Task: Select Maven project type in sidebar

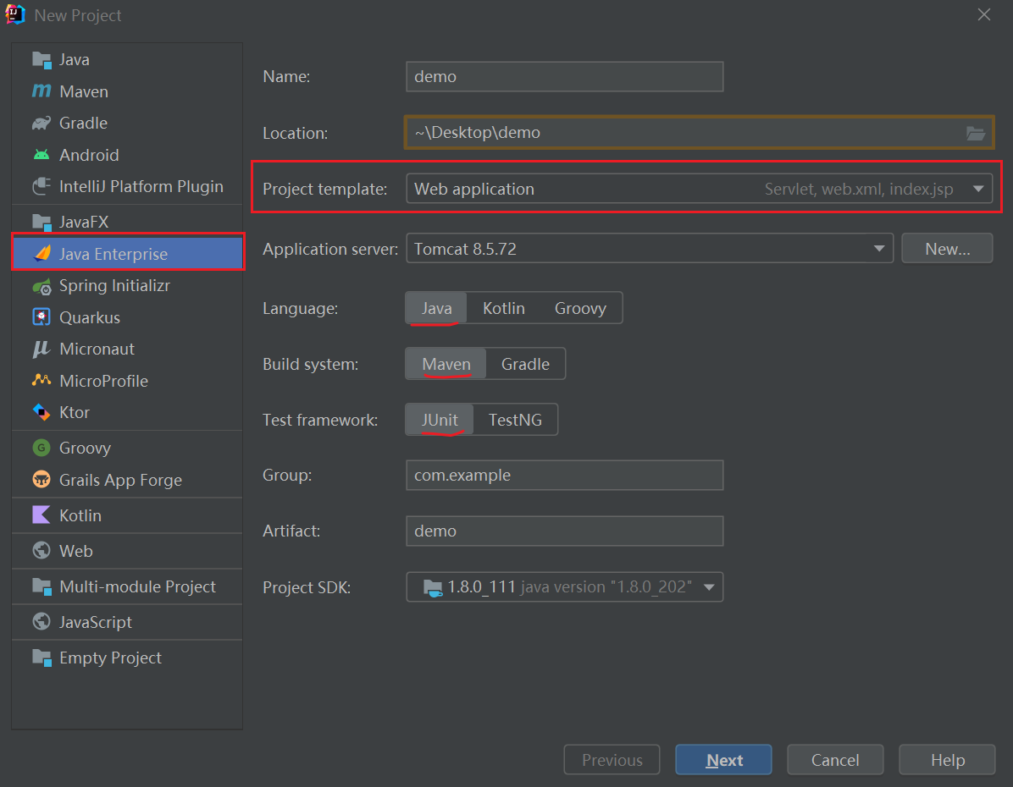Action: 127,91
